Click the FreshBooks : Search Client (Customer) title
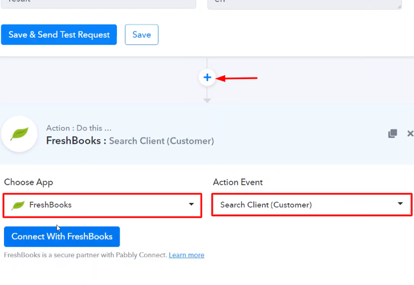 click(130, 141)
